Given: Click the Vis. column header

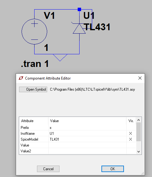Looking at the screenshot, I should (x=131, y=121).
